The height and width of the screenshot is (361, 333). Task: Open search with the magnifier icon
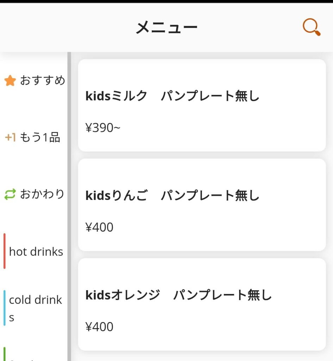pyautogui.click(x=312, y=27)
